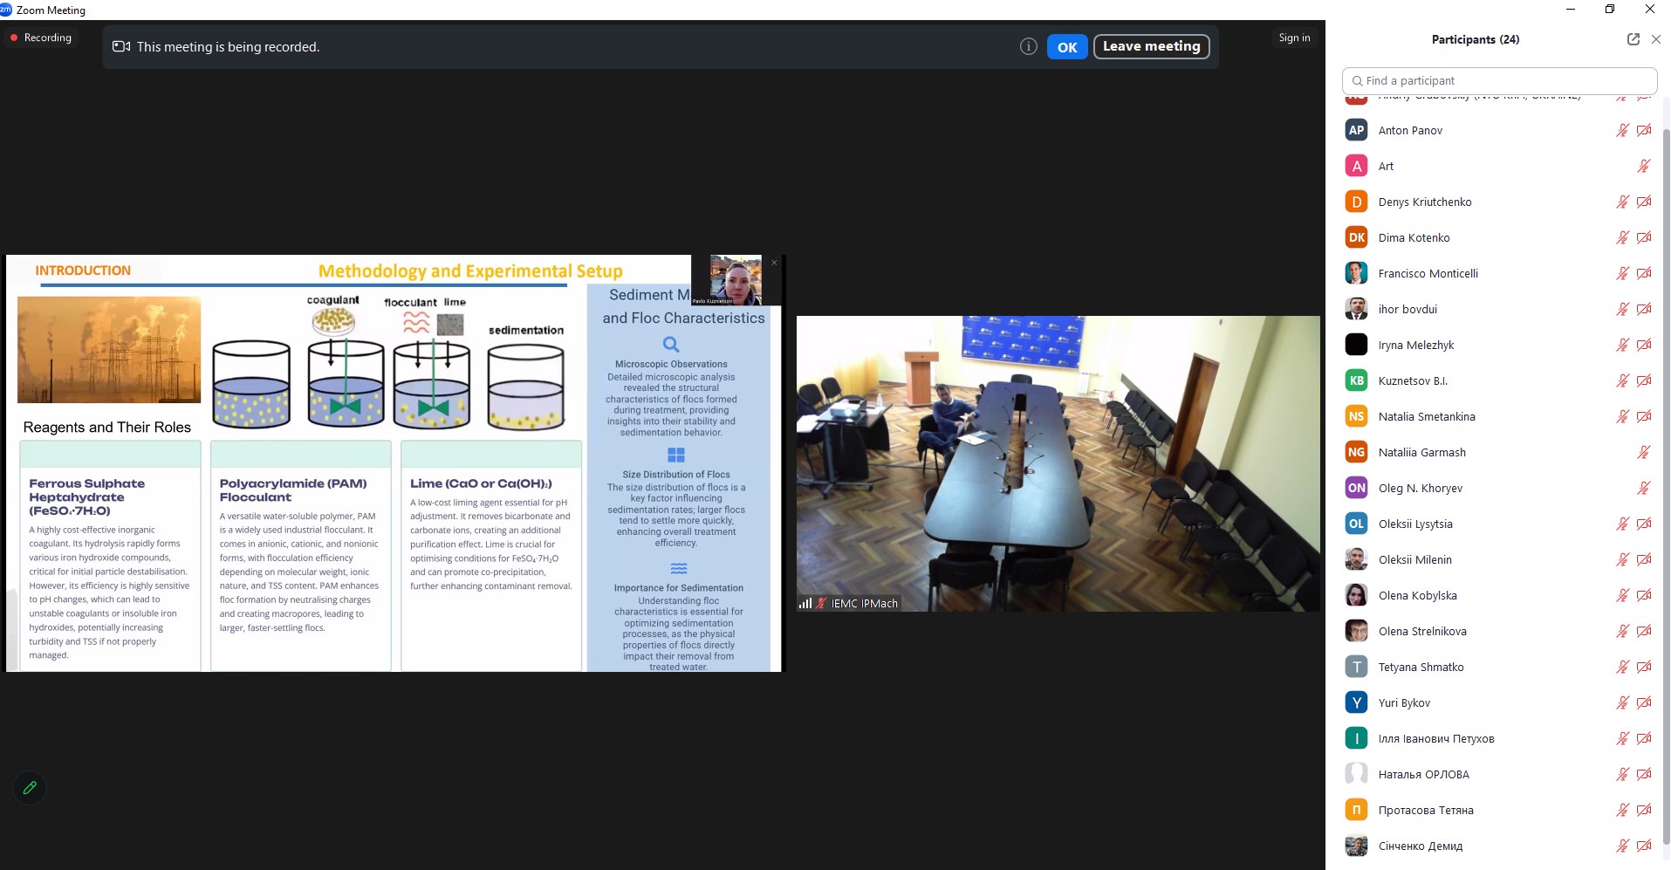Close the Participants panel

coord(1655,39)
